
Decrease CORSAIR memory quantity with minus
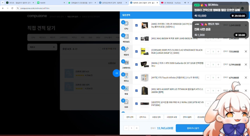(208, 52)
